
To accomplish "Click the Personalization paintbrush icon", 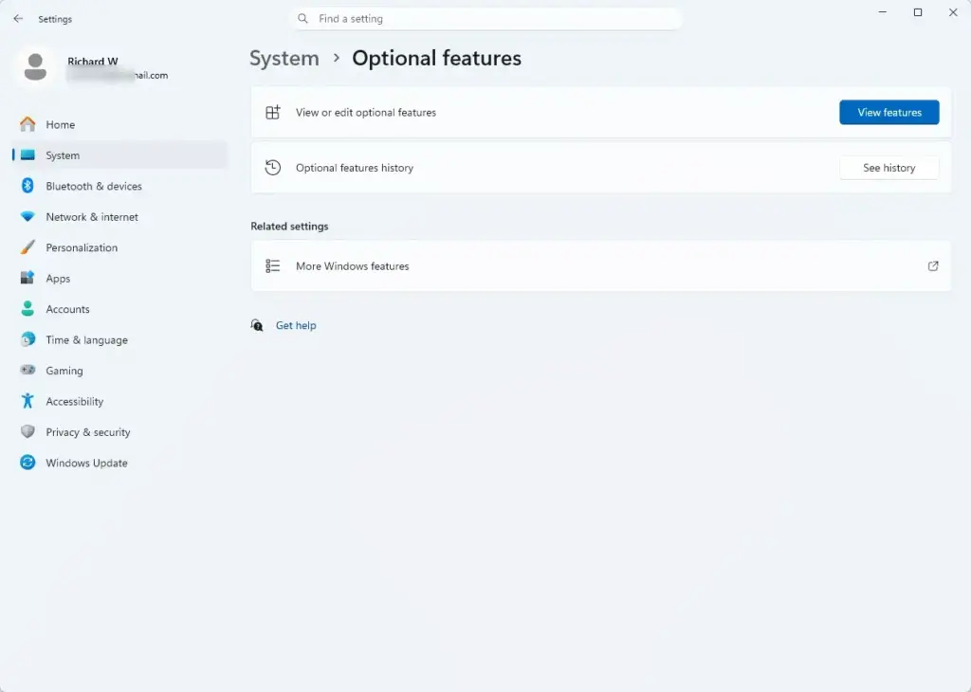I will (27, 247).
